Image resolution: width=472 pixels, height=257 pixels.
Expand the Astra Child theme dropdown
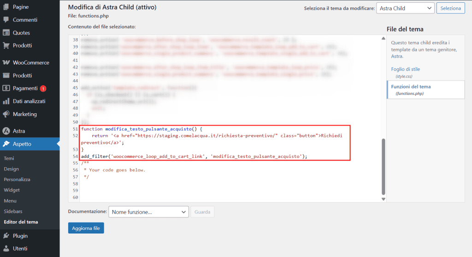405,8
